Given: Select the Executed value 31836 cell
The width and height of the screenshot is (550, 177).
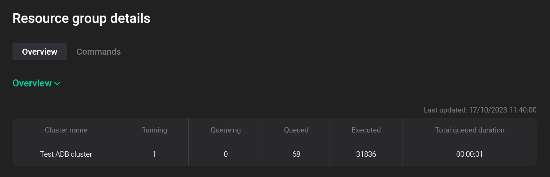Looking at the screenshot, I should (x=366, y=154).
